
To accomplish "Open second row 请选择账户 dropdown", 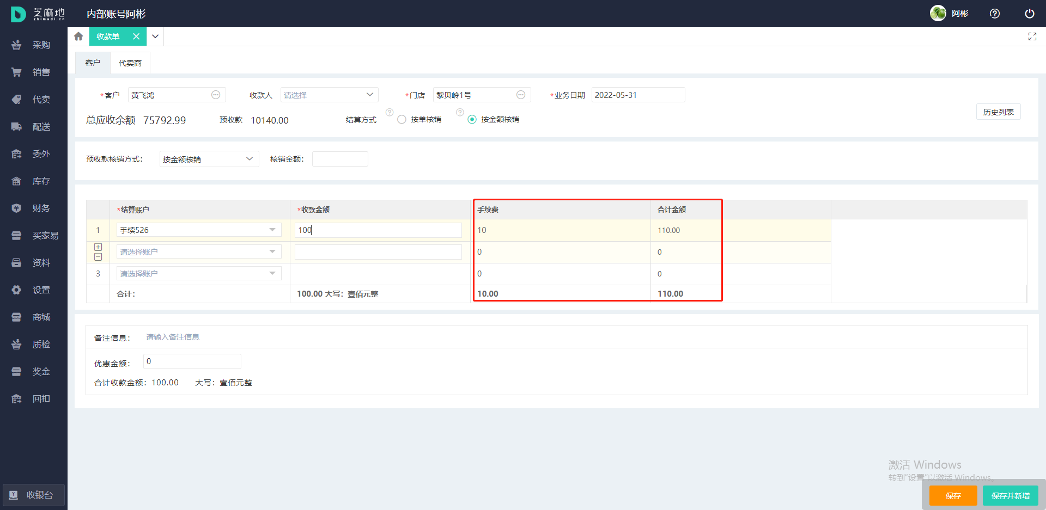I will (x=199, y=252).
